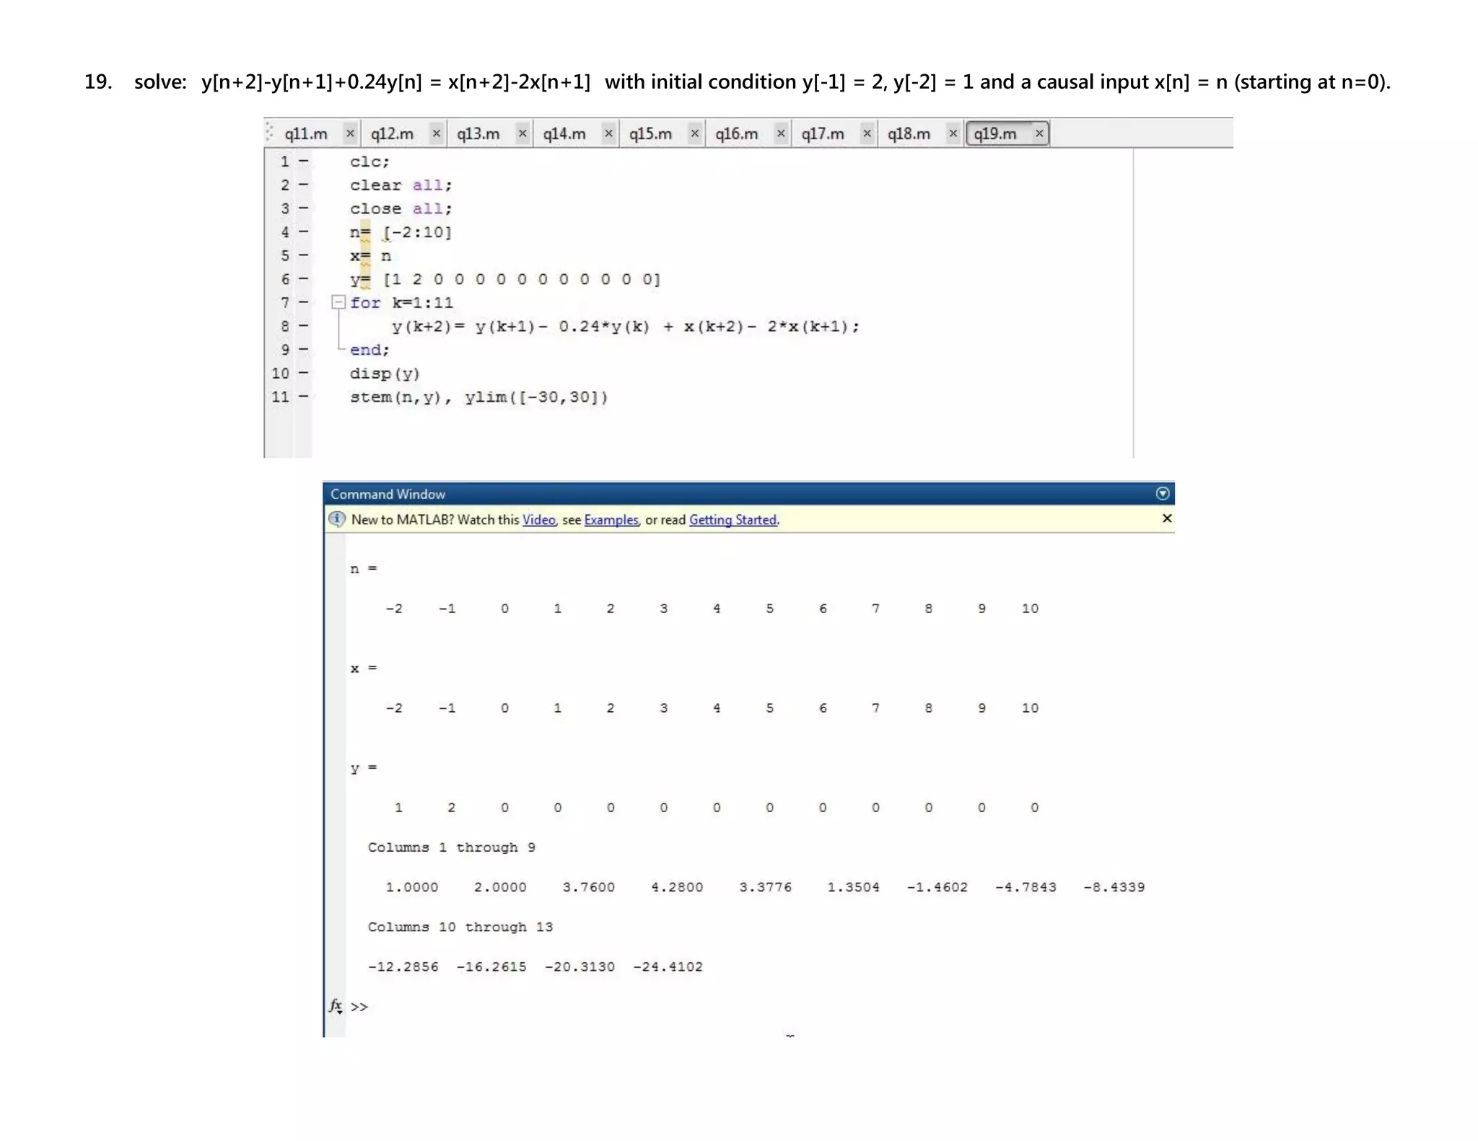Close the q11.m tab
Image resolution: width=1478 pixels, height=1141 pixels.
tap(350, 133)
